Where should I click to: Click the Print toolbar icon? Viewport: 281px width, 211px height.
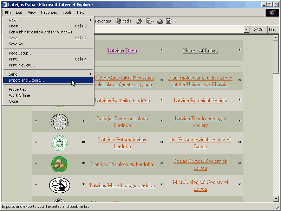pos(160,21)
